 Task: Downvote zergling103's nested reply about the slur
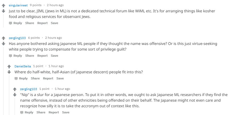[x=15, y=94]
